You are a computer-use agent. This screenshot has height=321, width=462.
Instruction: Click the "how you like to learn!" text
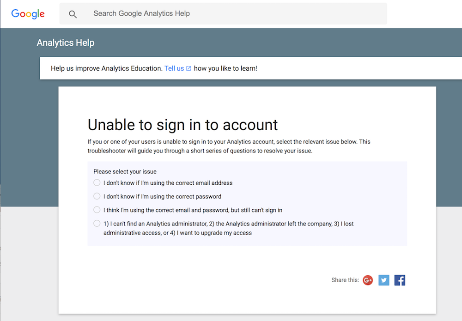click(225, 68)
